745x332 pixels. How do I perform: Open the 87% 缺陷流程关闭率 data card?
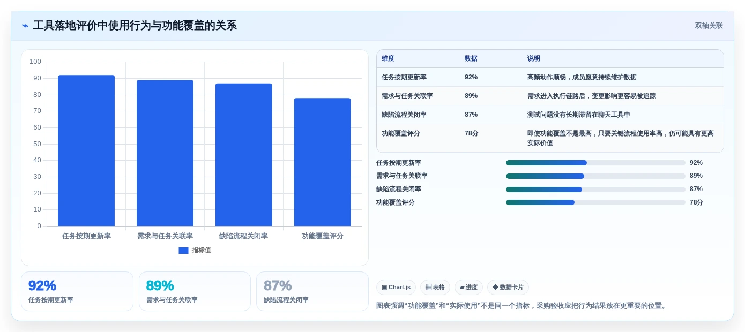click(312, 291)
